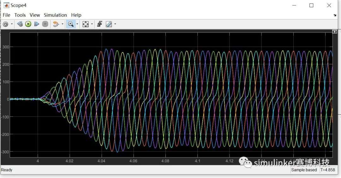Click the MATLAB icon in the title bar
341x178 pixels.
point(7,5)
